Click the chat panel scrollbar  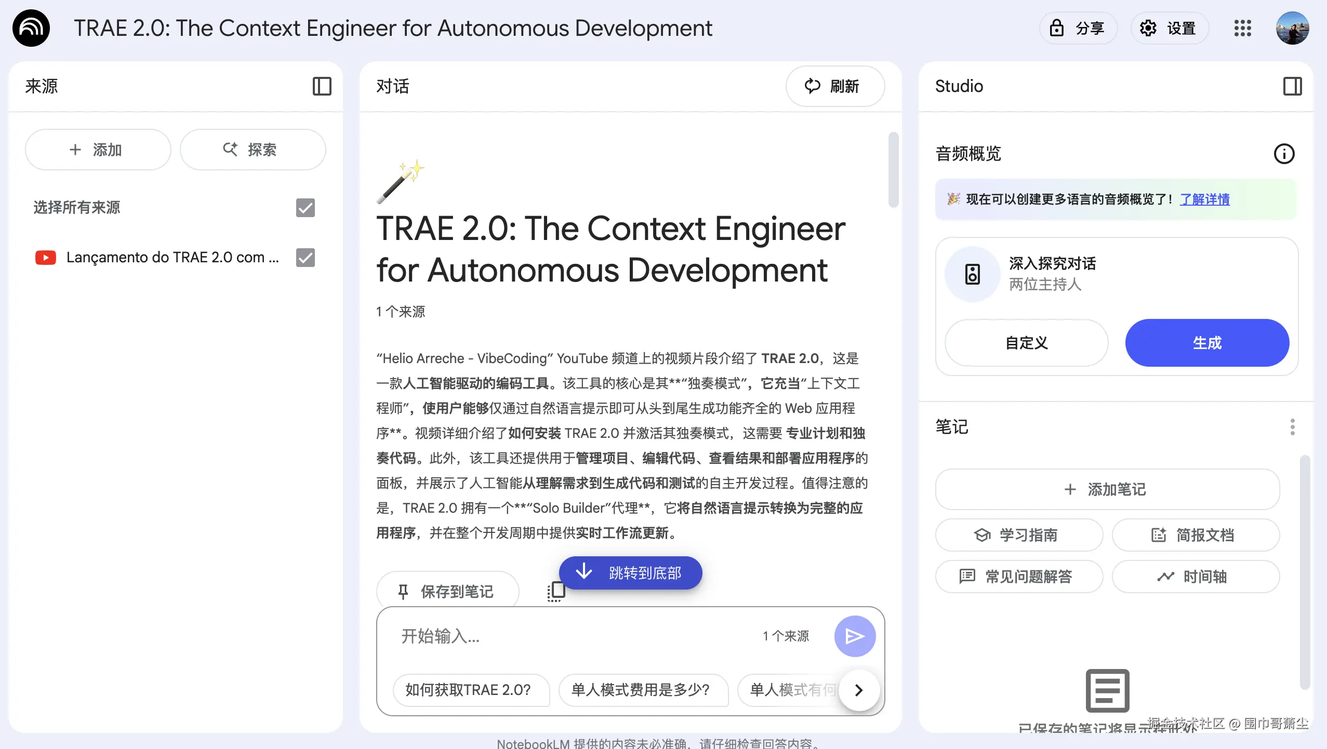click(x=893, y=170)
